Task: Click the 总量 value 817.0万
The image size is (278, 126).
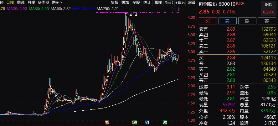Action: (x=268, y=105)
